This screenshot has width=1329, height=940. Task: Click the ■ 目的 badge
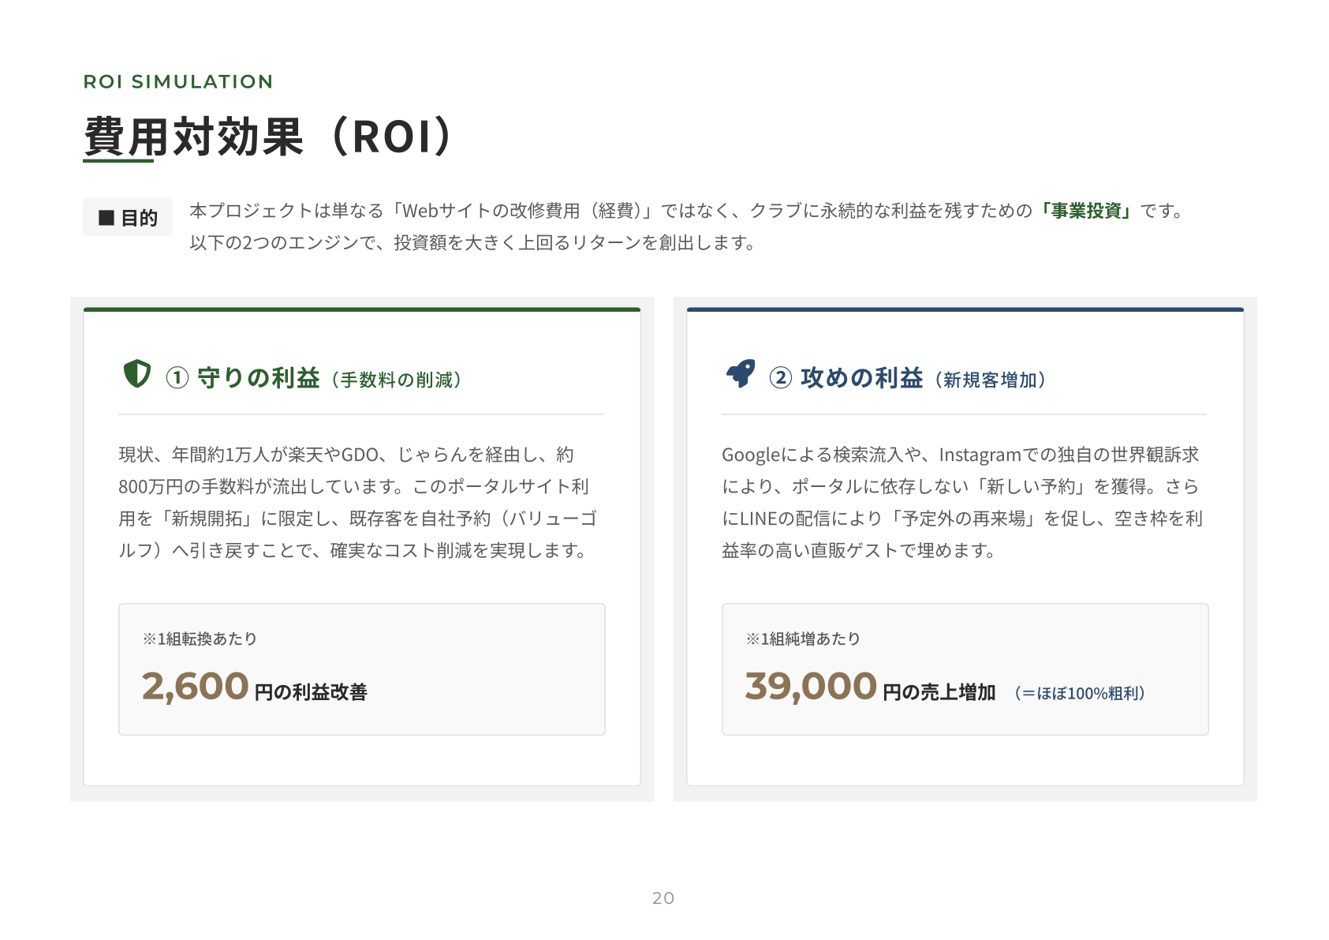coord(128,217)
